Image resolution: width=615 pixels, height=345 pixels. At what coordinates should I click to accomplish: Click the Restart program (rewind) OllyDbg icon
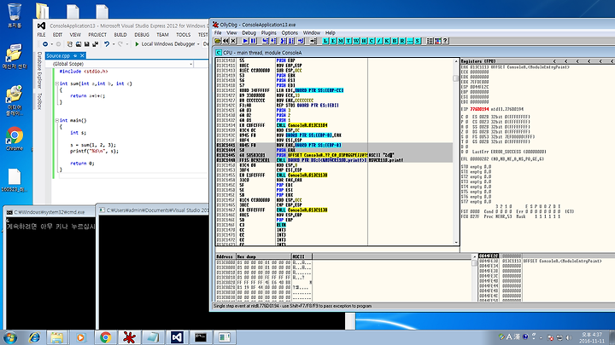[225, 41]
